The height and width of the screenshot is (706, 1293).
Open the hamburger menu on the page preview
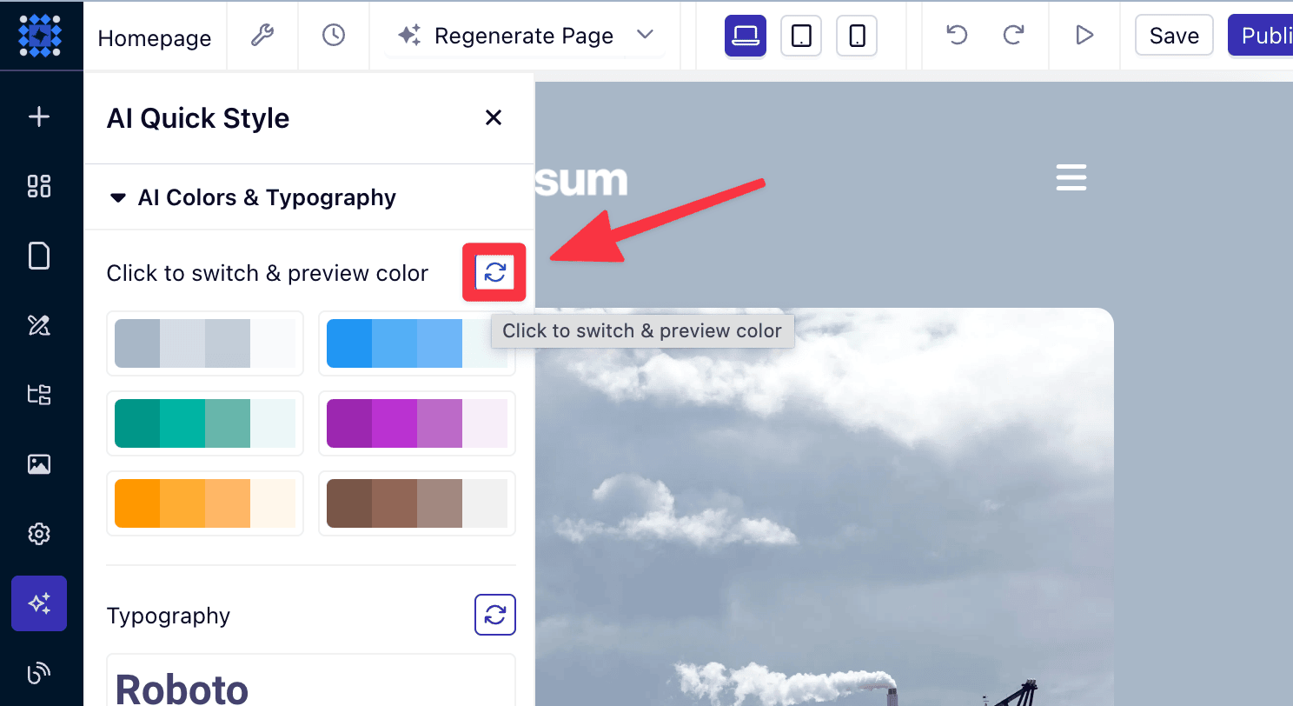pos(1071,177)
